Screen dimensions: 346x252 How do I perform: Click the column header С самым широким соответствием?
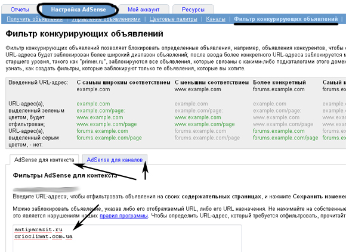123,82
